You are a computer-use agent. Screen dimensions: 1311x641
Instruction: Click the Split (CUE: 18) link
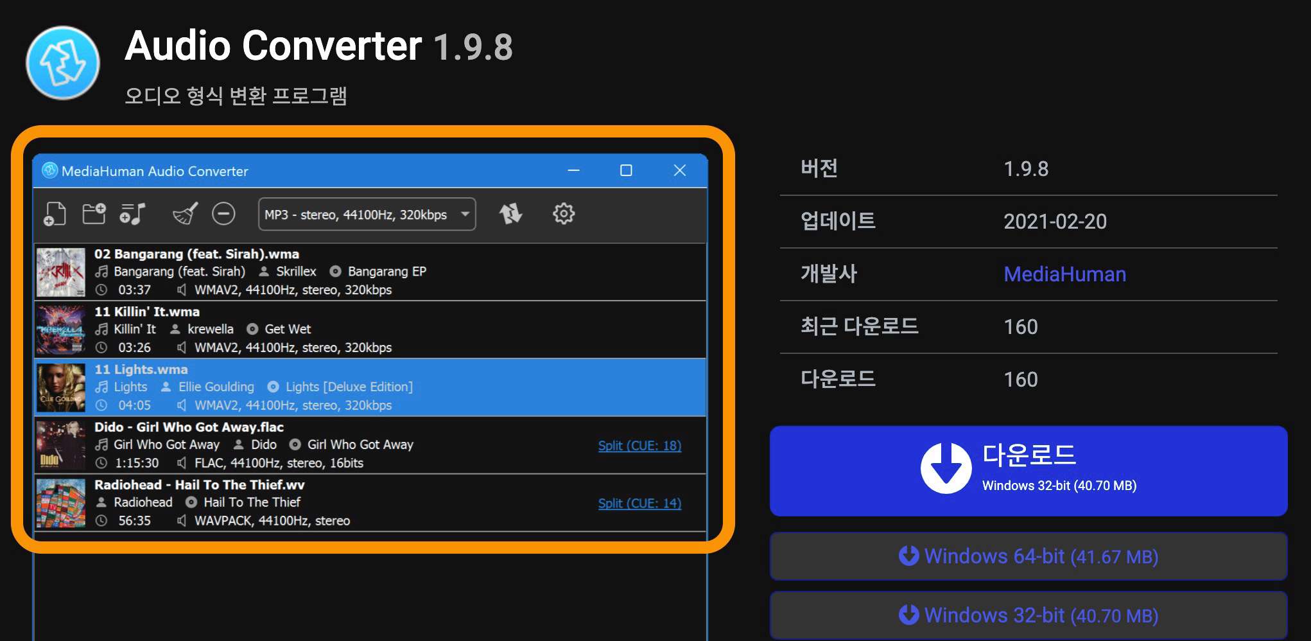point(639,446)
